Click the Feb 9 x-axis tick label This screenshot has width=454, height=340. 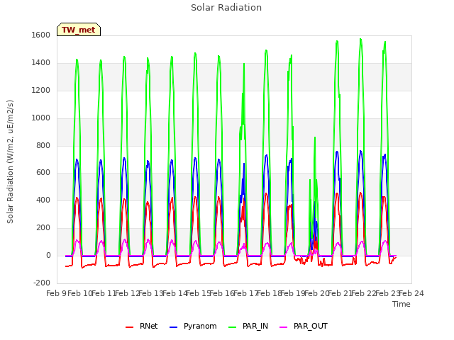[x=56, y=294]
